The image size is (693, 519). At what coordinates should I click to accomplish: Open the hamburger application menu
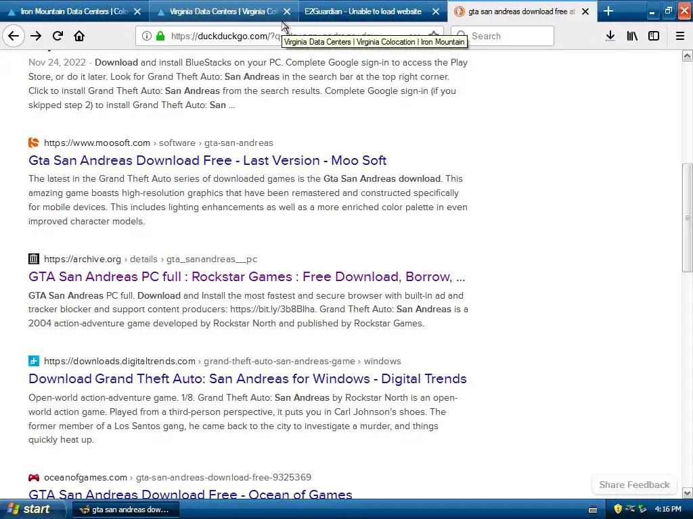680,36
